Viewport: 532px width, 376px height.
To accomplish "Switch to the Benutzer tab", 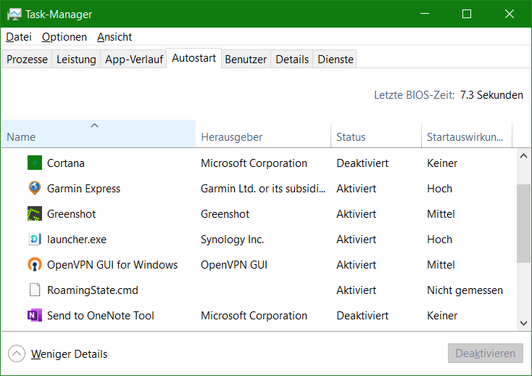I will (x=246, y=59).
